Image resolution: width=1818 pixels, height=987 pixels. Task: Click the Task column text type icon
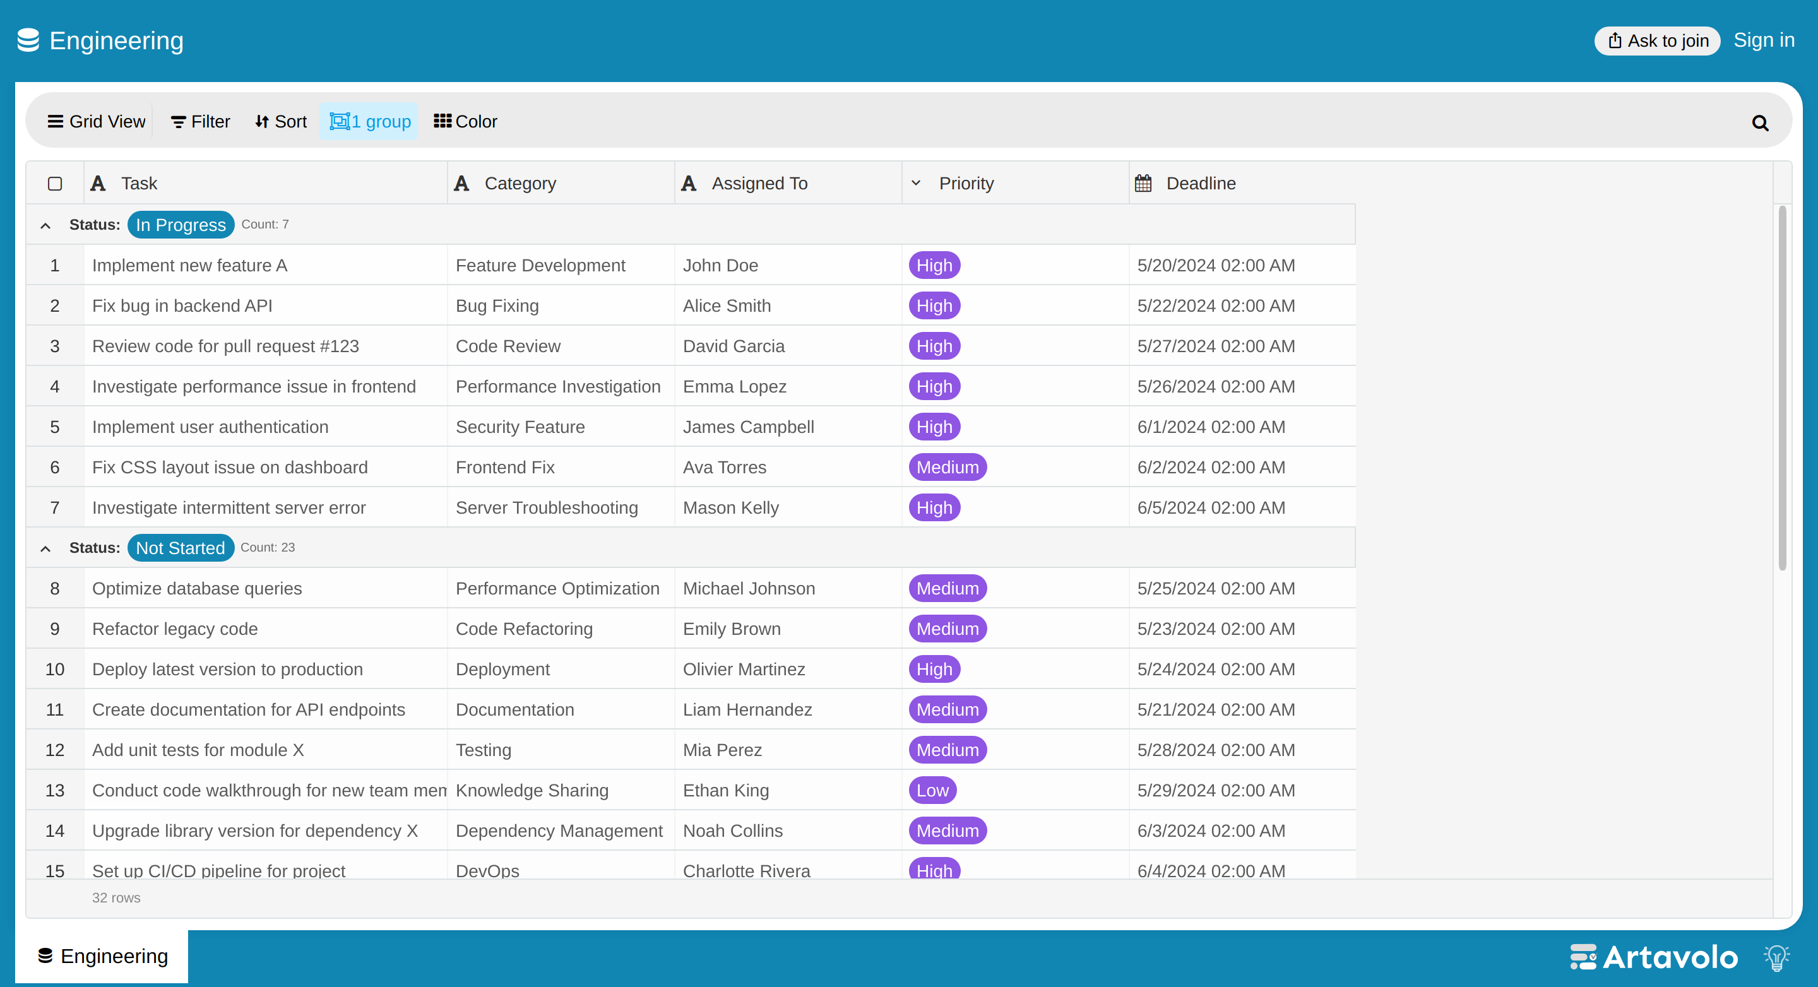tap(98, 184)
